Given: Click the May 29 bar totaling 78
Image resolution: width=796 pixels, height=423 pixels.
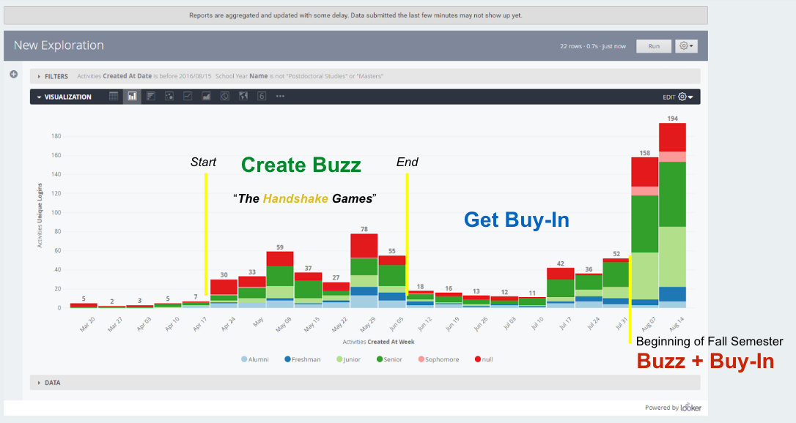Looking at the screenshot, I should pos(364,271).
